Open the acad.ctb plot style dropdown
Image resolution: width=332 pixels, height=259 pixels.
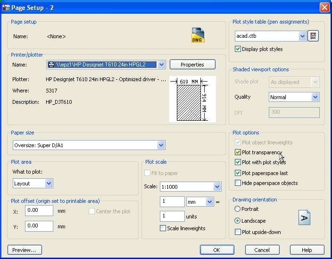point(302,36)
